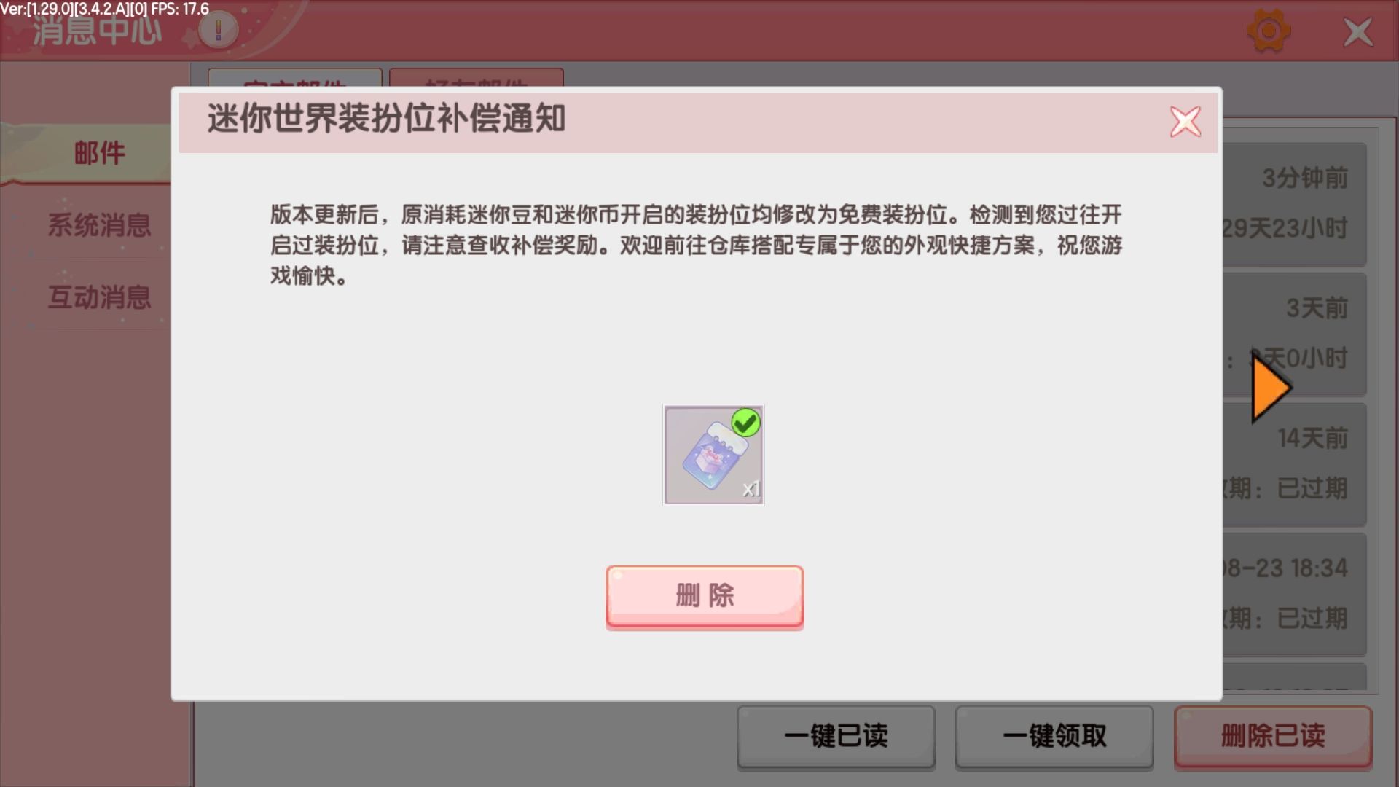Screen dimensions: 1399x787
Task: Dismiss the compensation notice dialog
Action: point(1186,122)
